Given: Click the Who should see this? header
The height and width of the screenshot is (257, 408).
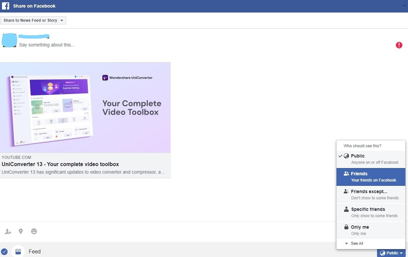Looking at the screenshot, I should [x=363, y=146].
